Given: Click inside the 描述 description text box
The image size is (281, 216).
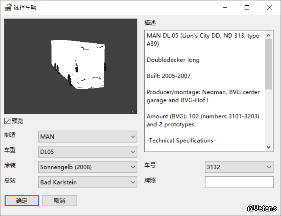Looking at the screenshot, I should click(205, 91).
